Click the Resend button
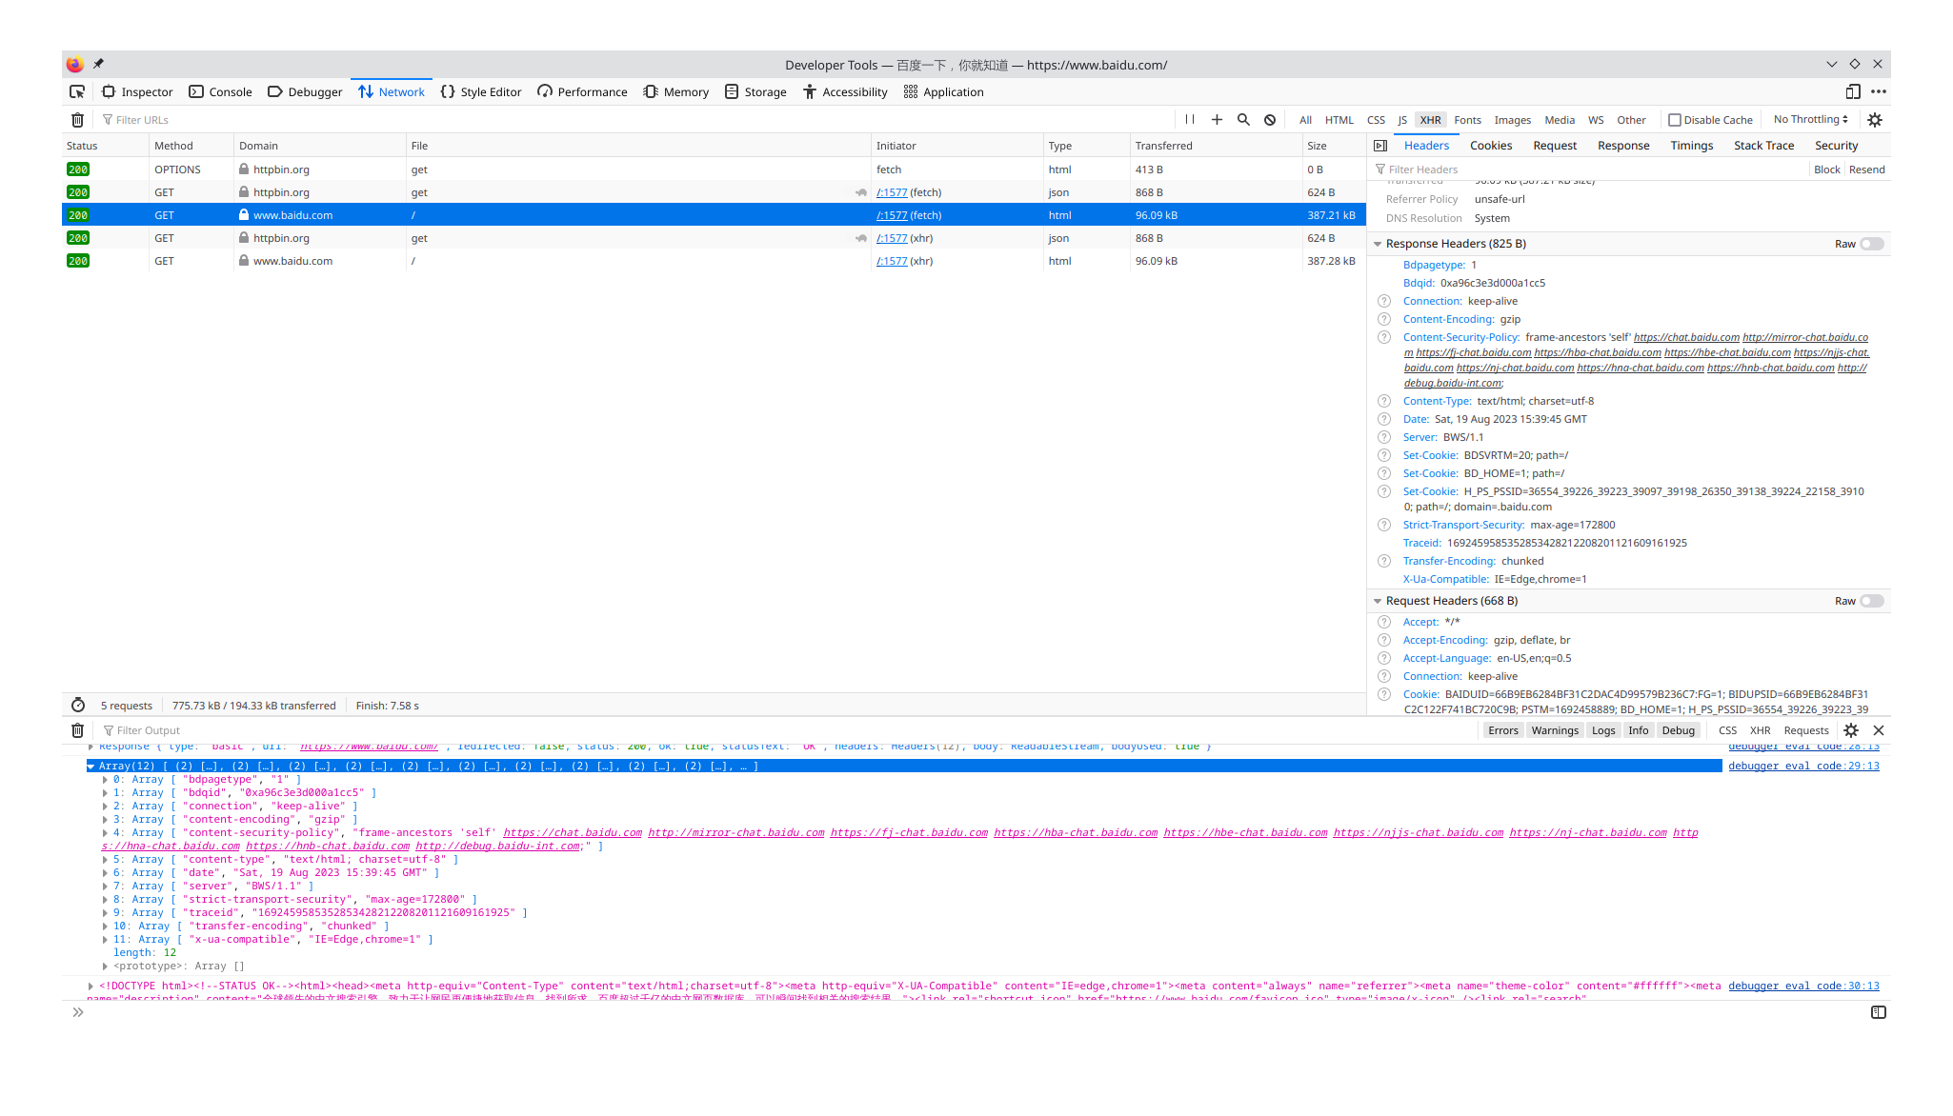The width and height of the screenshot is (1953, 1116). point(1866,169)
